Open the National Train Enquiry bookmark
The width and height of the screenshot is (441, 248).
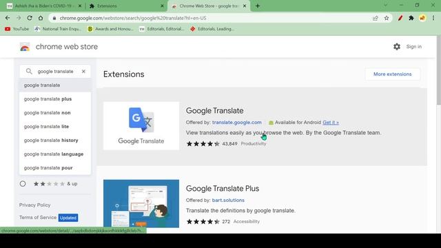[x=58, y=29]
